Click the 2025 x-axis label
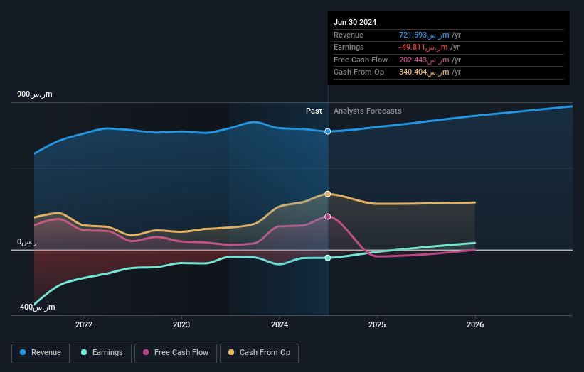The image size is (584, 372). 377,324
